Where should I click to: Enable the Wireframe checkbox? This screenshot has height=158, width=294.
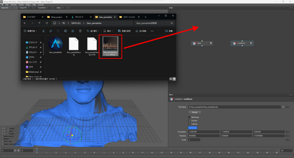(x=189, y=117)
